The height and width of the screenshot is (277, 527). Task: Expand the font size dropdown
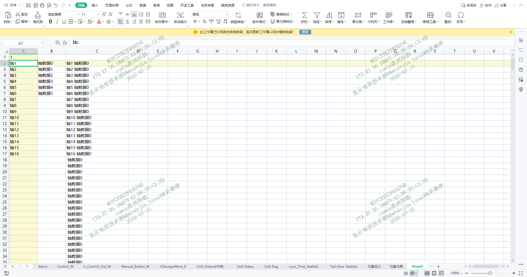(98, 15)
